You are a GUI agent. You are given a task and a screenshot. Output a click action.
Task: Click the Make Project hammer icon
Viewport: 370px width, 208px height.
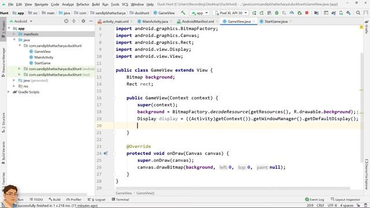(x=183, y=13)
